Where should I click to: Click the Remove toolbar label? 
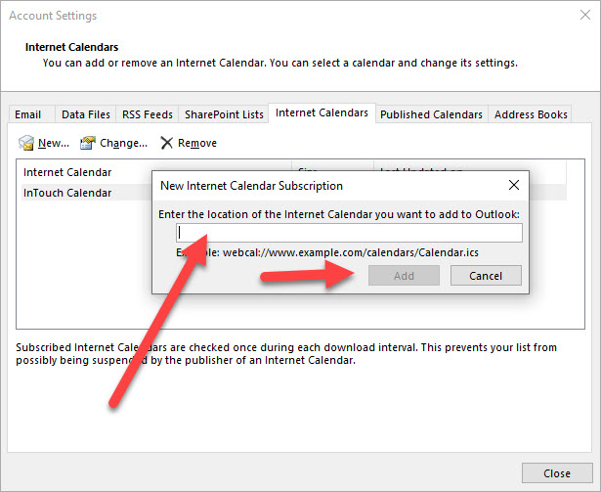click(x=197, y=143)
